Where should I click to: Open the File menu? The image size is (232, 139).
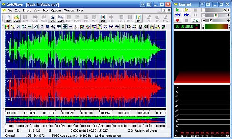[10, 10]
